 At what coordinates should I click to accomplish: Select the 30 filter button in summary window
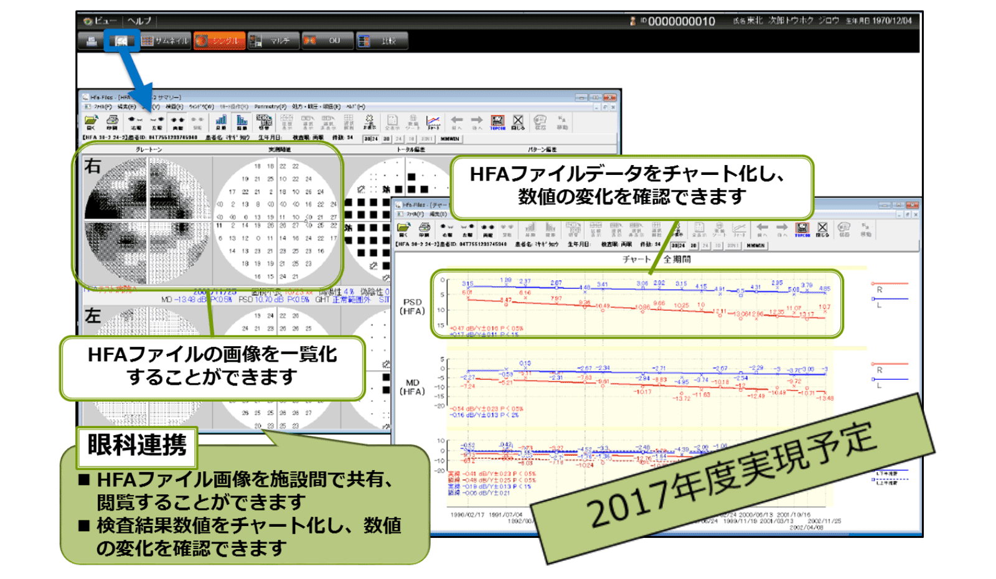[x=386, y=139]
